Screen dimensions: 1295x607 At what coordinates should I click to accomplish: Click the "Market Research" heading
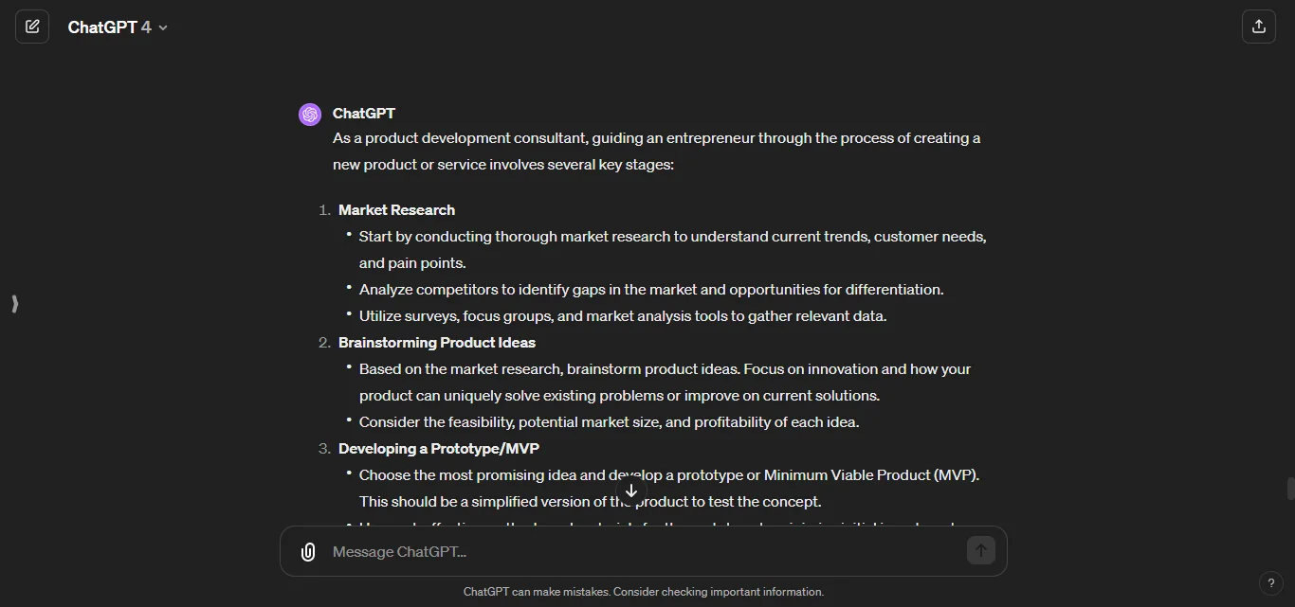point(396,210)
